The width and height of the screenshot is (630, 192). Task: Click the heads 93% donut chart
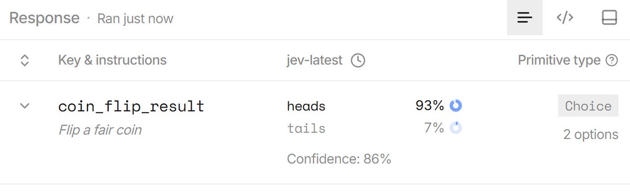tap(456, 106)
